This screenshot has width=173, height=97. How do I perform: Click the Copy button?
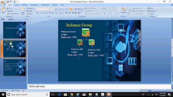pos(10,11)
